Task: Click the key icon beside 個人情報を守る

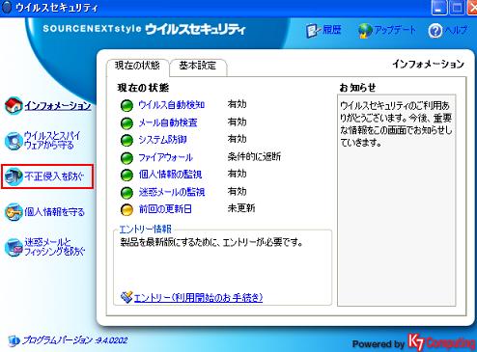Action: coord(14,212)
